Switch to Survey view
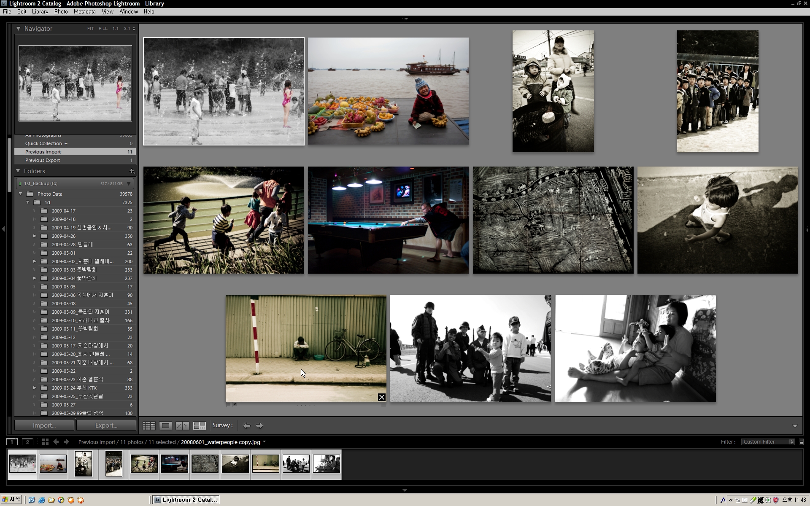 (x=199, y=425)
